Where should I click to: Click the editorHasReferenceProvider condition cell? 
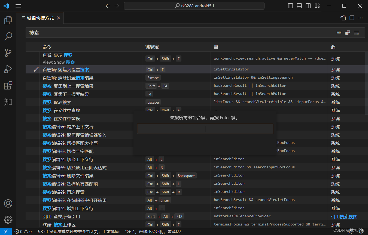pos(242,216)
